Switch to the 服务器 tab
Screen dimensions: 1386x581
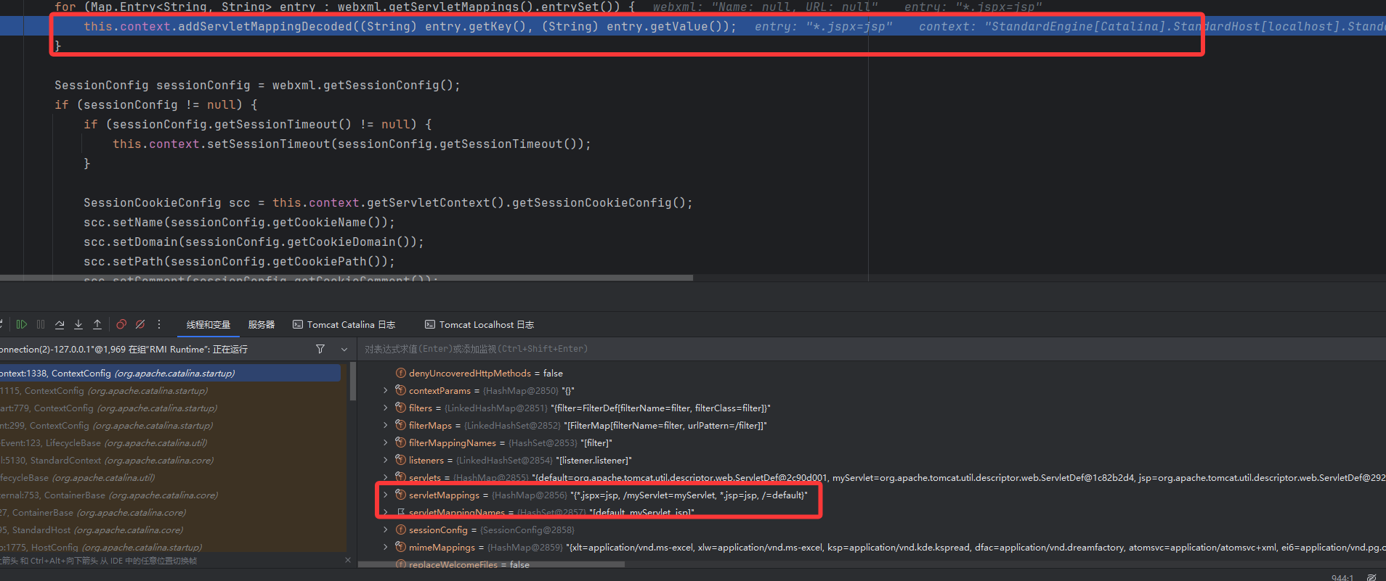[x=262, y=325]
